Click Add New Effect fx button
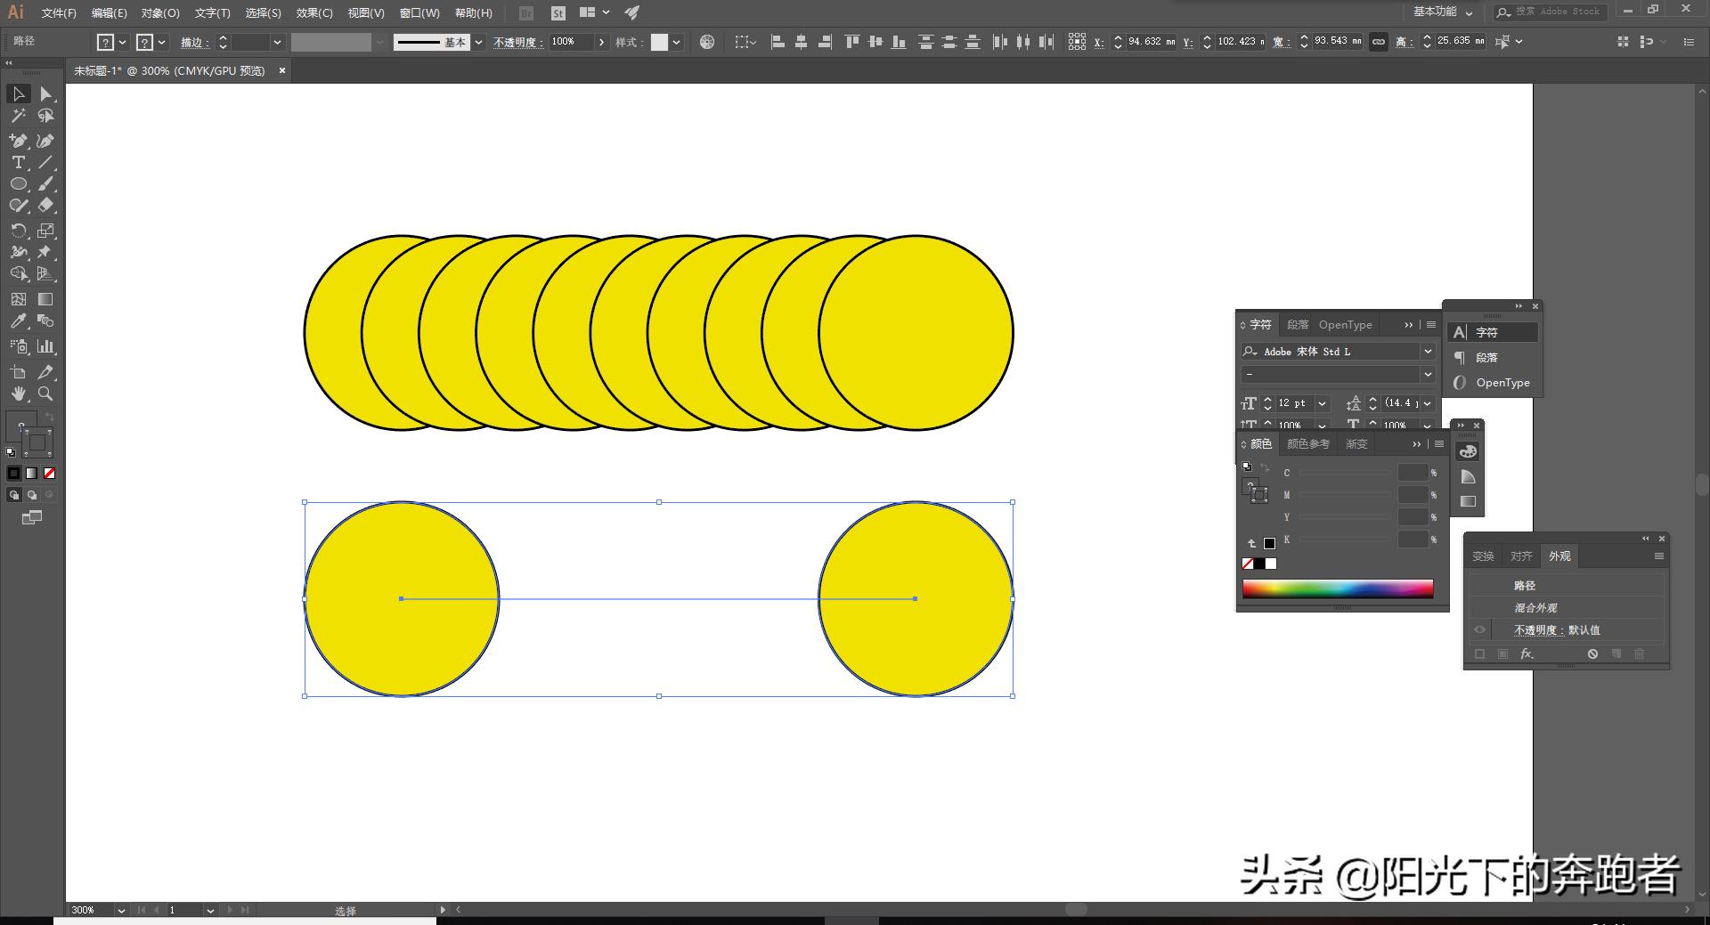Image resolution: width=1710 pixels, height=925 pixels. coord(1527,653)
